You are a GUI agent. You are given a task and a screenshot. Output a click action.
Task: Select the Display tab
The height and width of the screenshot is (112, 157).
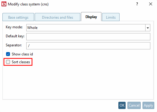point(91,17)
